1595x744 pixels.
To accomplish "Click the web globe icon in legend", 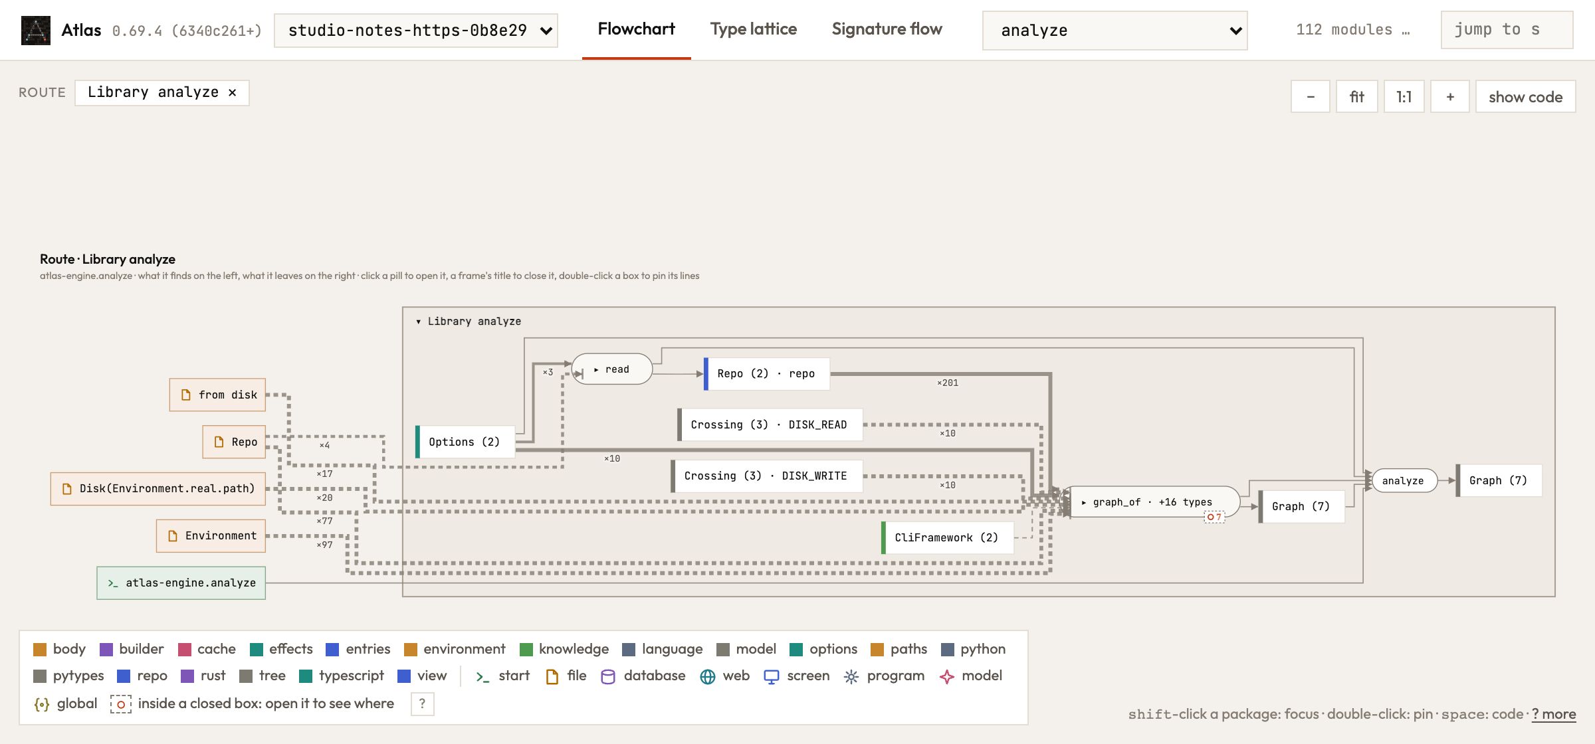I will [708, 676].
